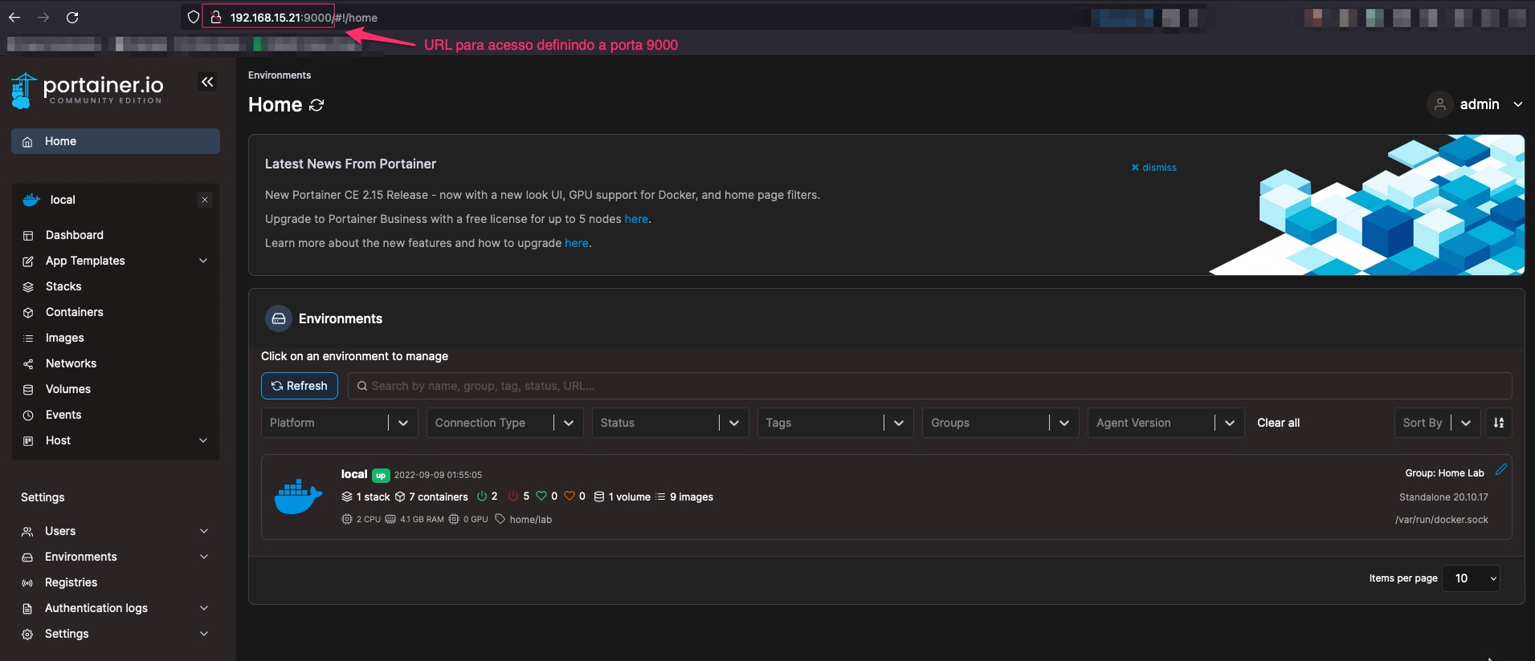Open the Groups filter dropdown
1535x661 pixels.
point(1001,423)
